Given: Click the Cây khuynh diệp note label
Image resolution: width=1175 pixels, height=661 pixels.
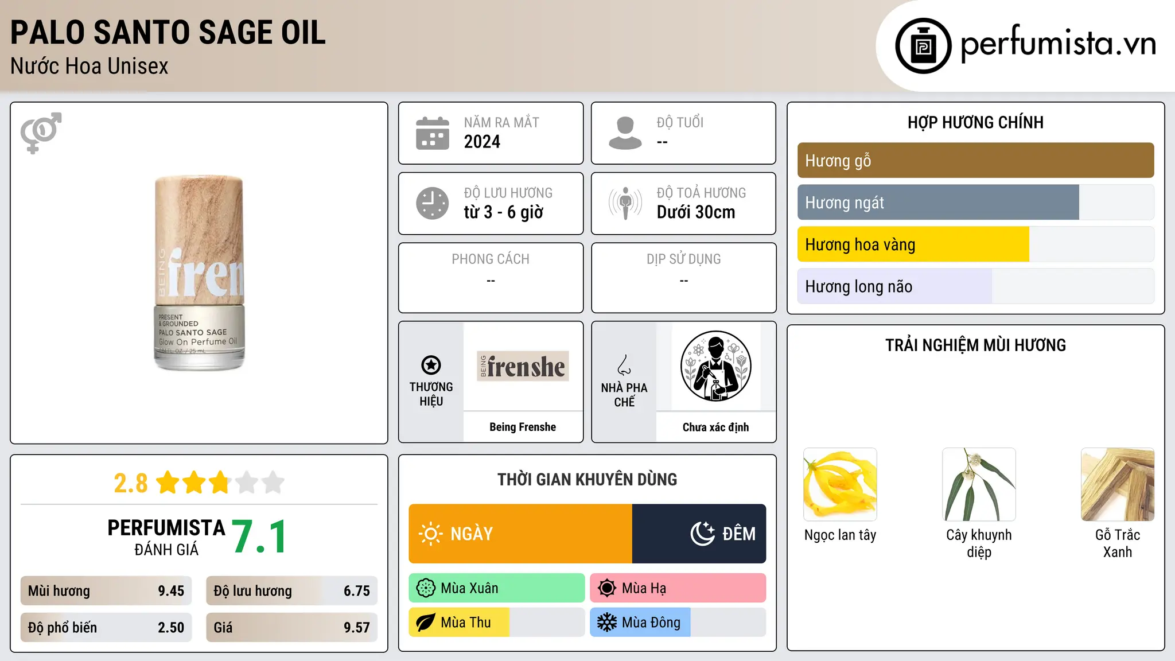Looking at the screenshot, I should click(979, 543).
